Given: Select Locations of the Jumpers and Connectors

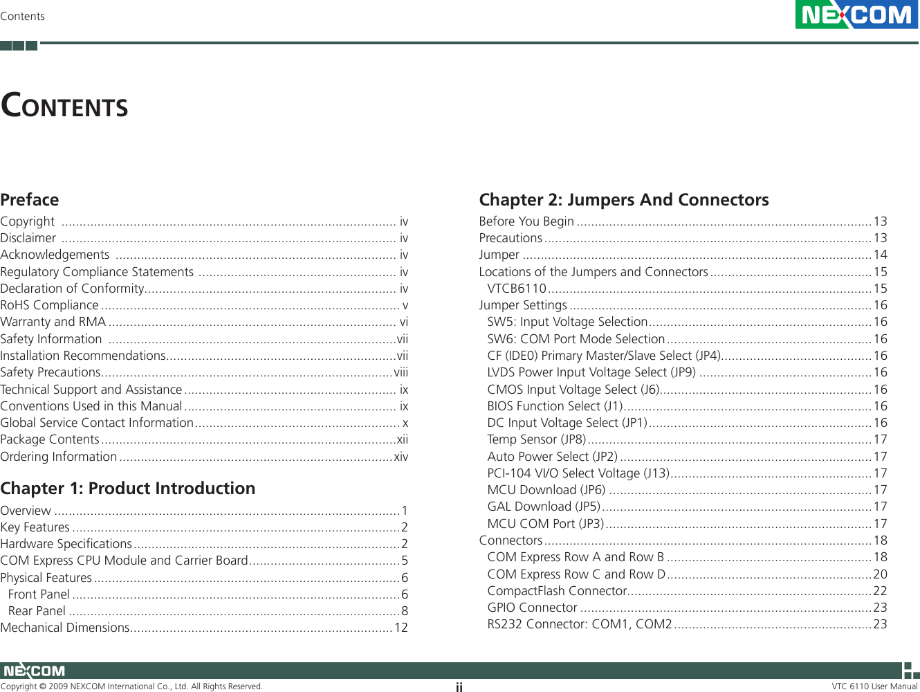Looking at the screenshot, I should tap(683, 272).
